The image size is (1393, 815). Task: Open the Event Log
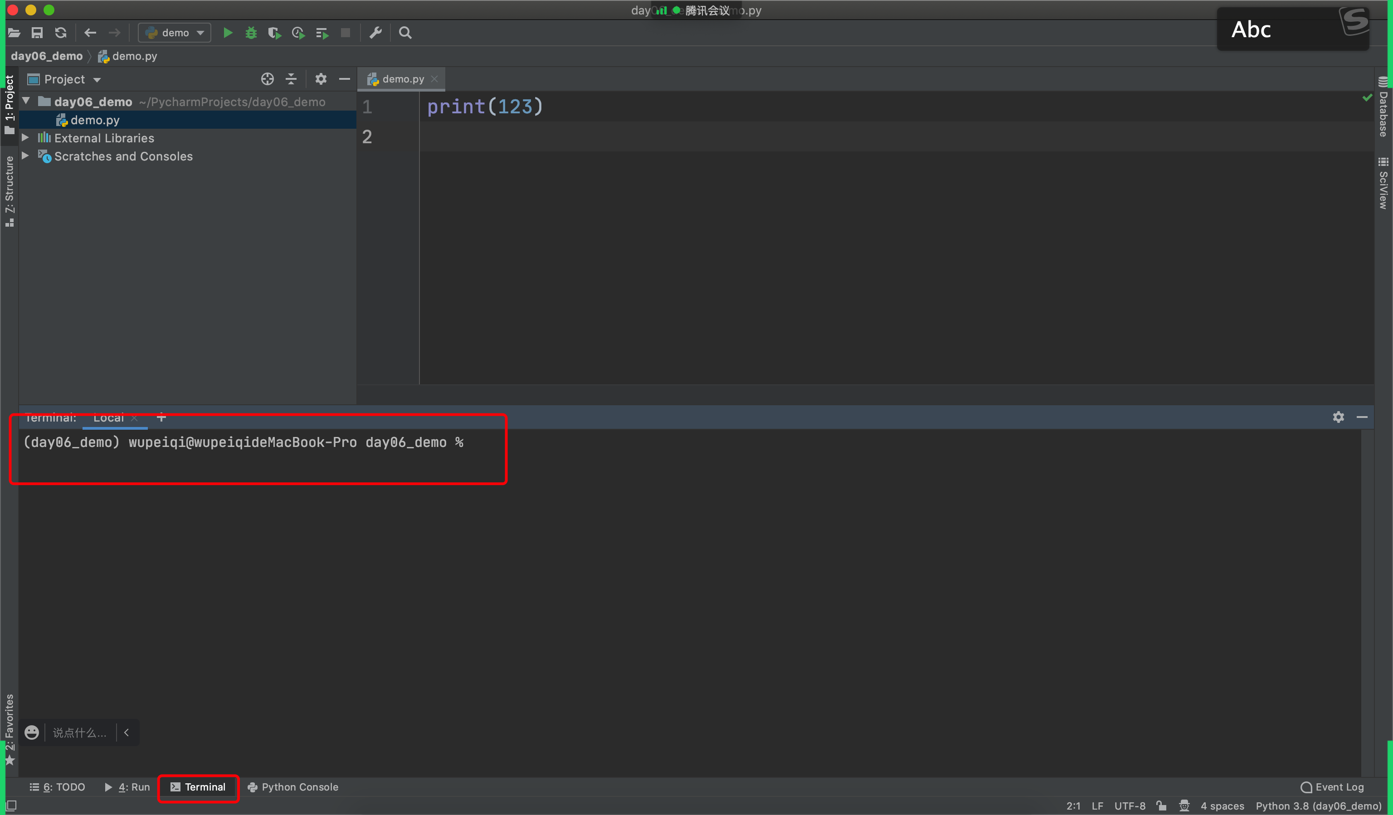1332,787
